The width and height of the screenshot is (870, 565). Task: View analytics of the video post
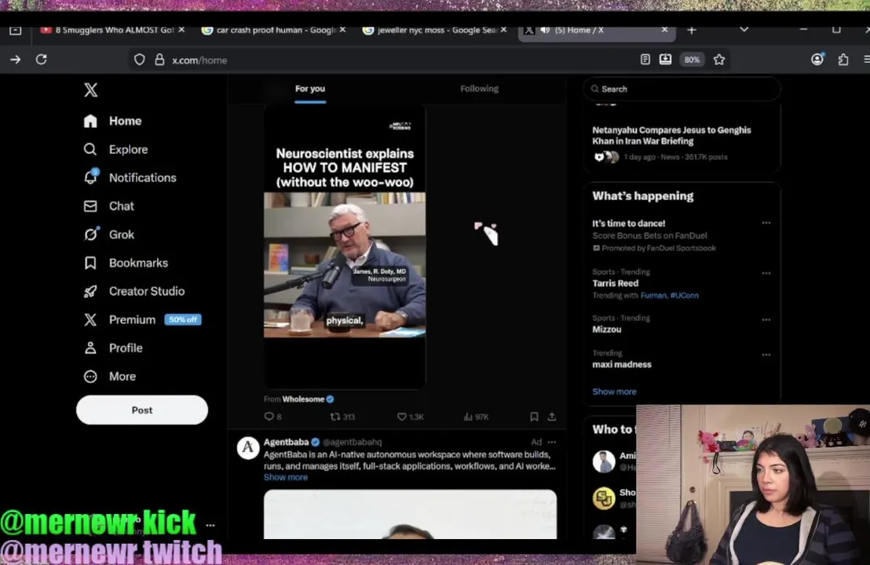[x=476, y=417]
